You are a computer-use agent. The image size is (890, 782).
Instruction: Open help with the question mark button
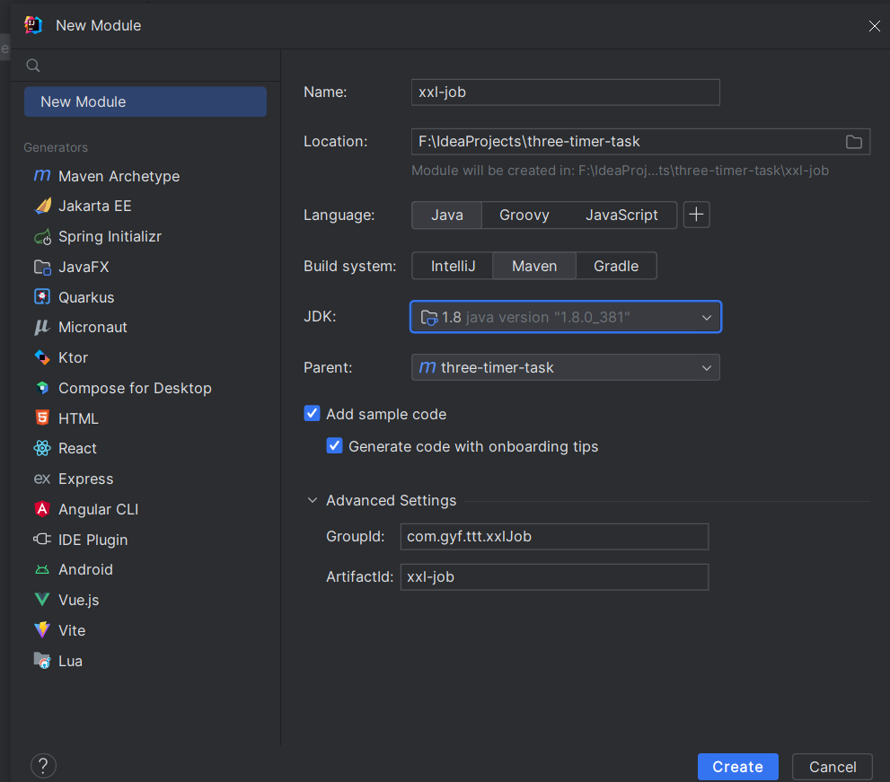click(x=43, y=766)
